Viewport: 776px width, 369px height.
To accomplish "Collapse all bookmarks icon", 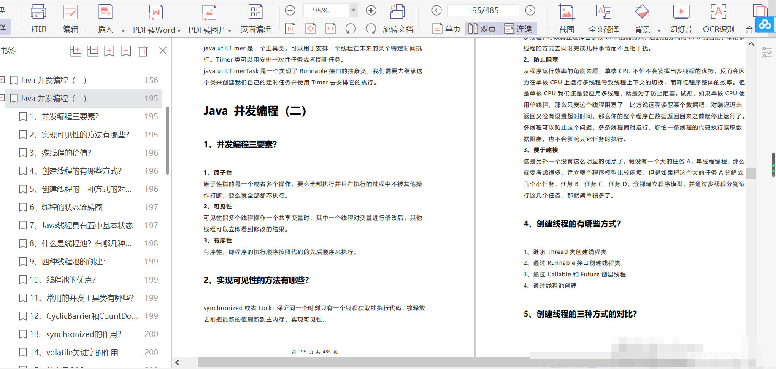I will (93, 51).
